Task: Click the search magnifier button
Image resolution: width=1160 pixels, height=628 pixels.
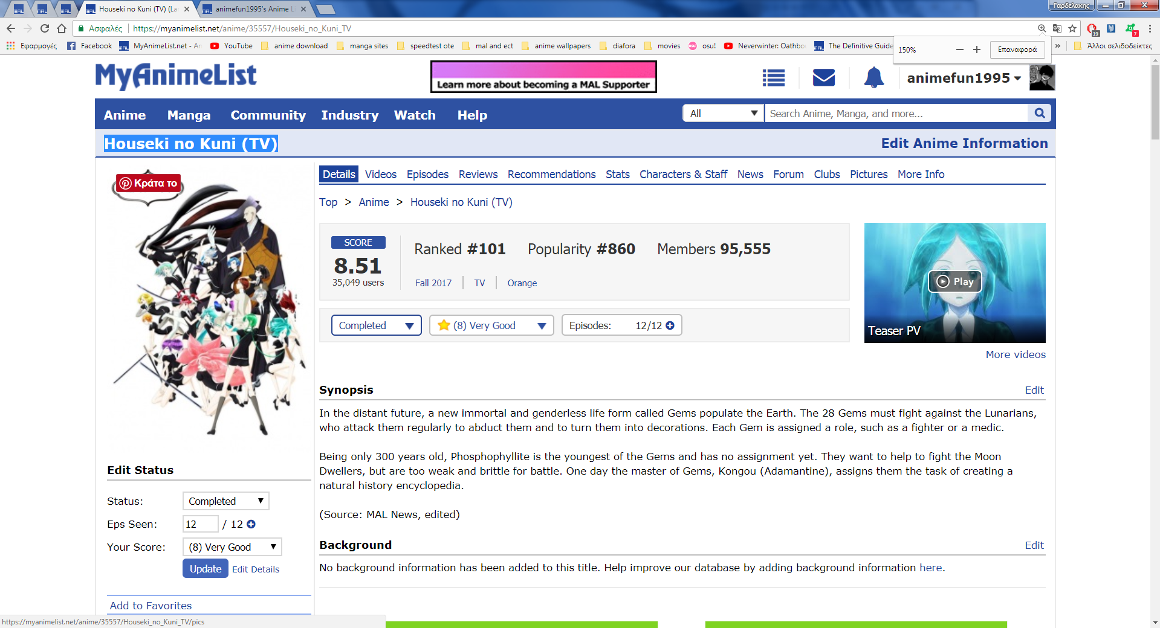Action: click(1039, 114)
